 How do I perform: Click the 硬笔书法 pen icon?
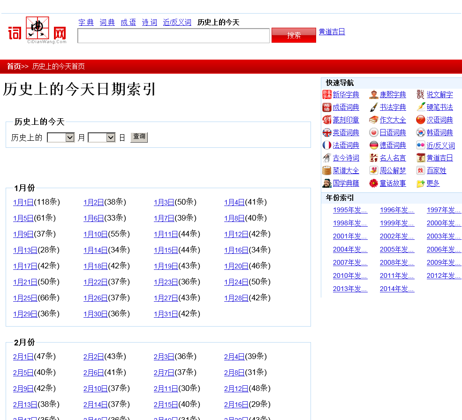420,107
